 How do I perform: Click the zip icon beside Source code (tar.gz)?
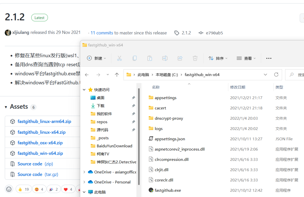click(13, 174)
